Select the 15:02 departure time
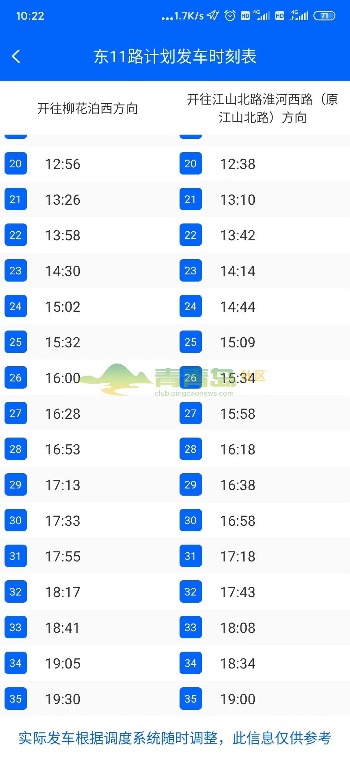 point(63,307)
